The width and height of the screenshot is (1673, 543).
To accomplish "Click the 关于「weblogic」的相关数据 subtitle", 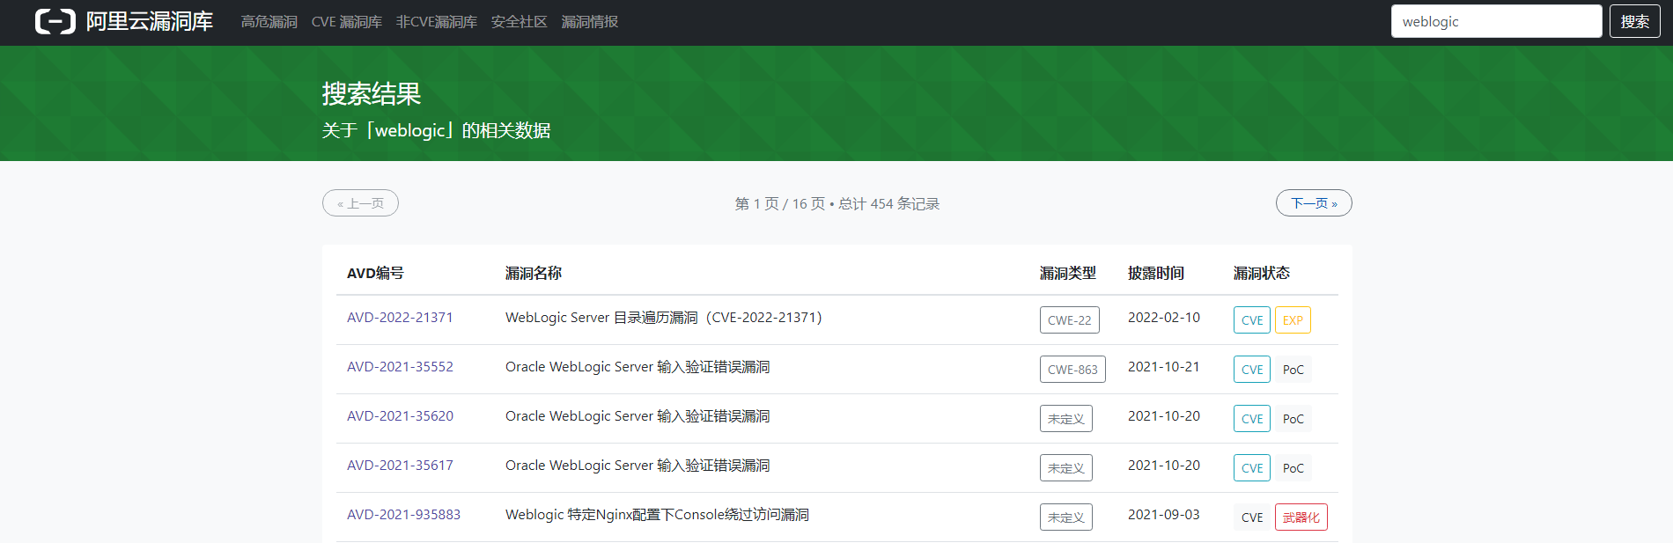I will click(436, 131).
